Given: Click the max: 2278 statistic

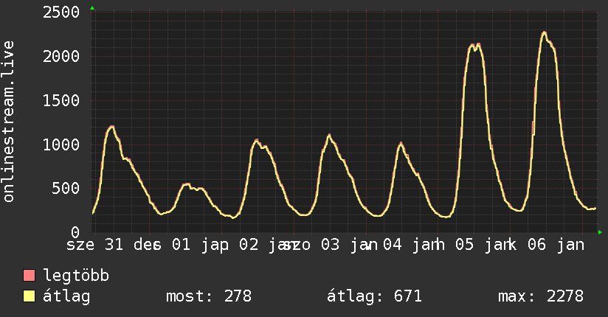Looking at the screenshot, I should tap(541, 296).
